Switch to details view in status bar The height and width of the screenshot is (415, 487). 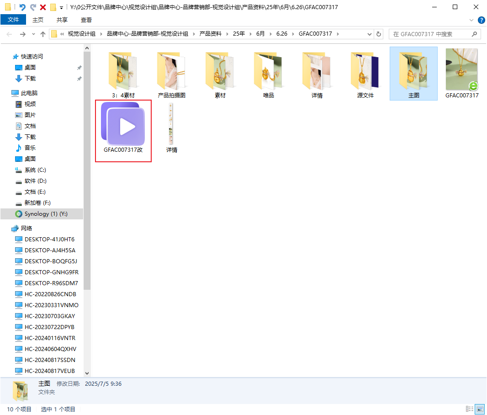(x=469, y=409)
